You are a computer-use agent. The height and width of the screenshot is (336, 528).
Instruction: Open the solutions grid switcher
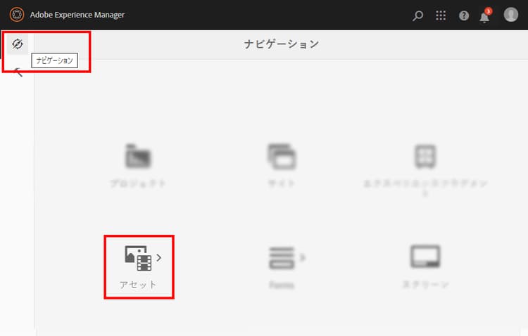(x=441, y=15)
